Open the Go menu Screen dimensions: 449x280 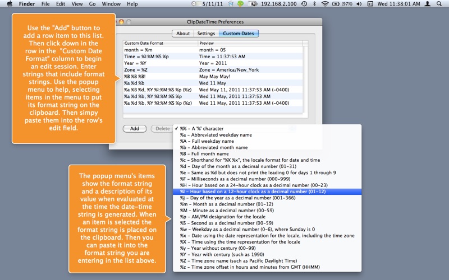[x=92, y=4]
